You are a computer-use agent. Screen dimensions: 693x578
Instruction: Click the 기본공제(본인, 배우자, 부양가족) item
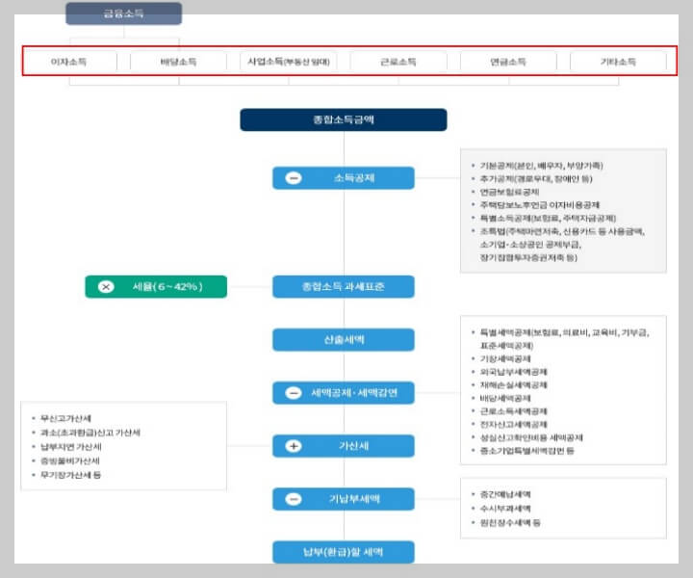tap(541, 166)
